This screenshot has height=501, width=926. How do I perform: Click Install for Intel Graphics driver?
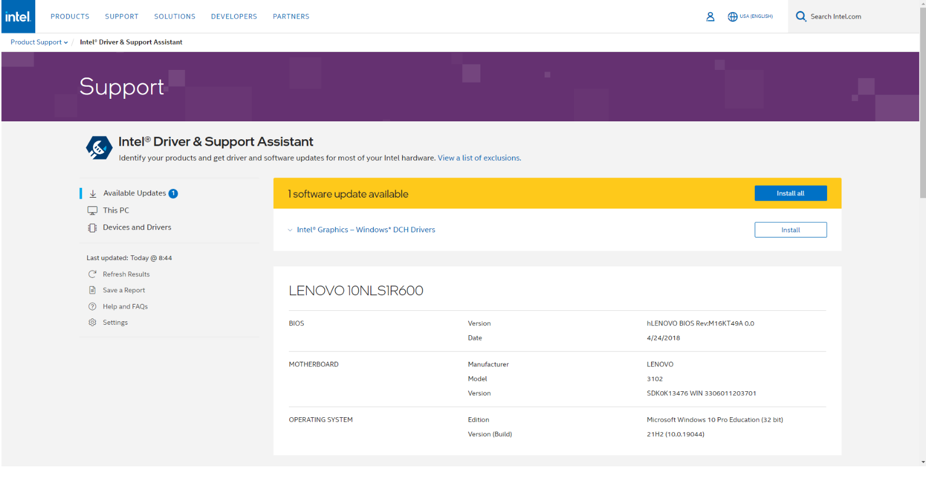pos(791,230)
